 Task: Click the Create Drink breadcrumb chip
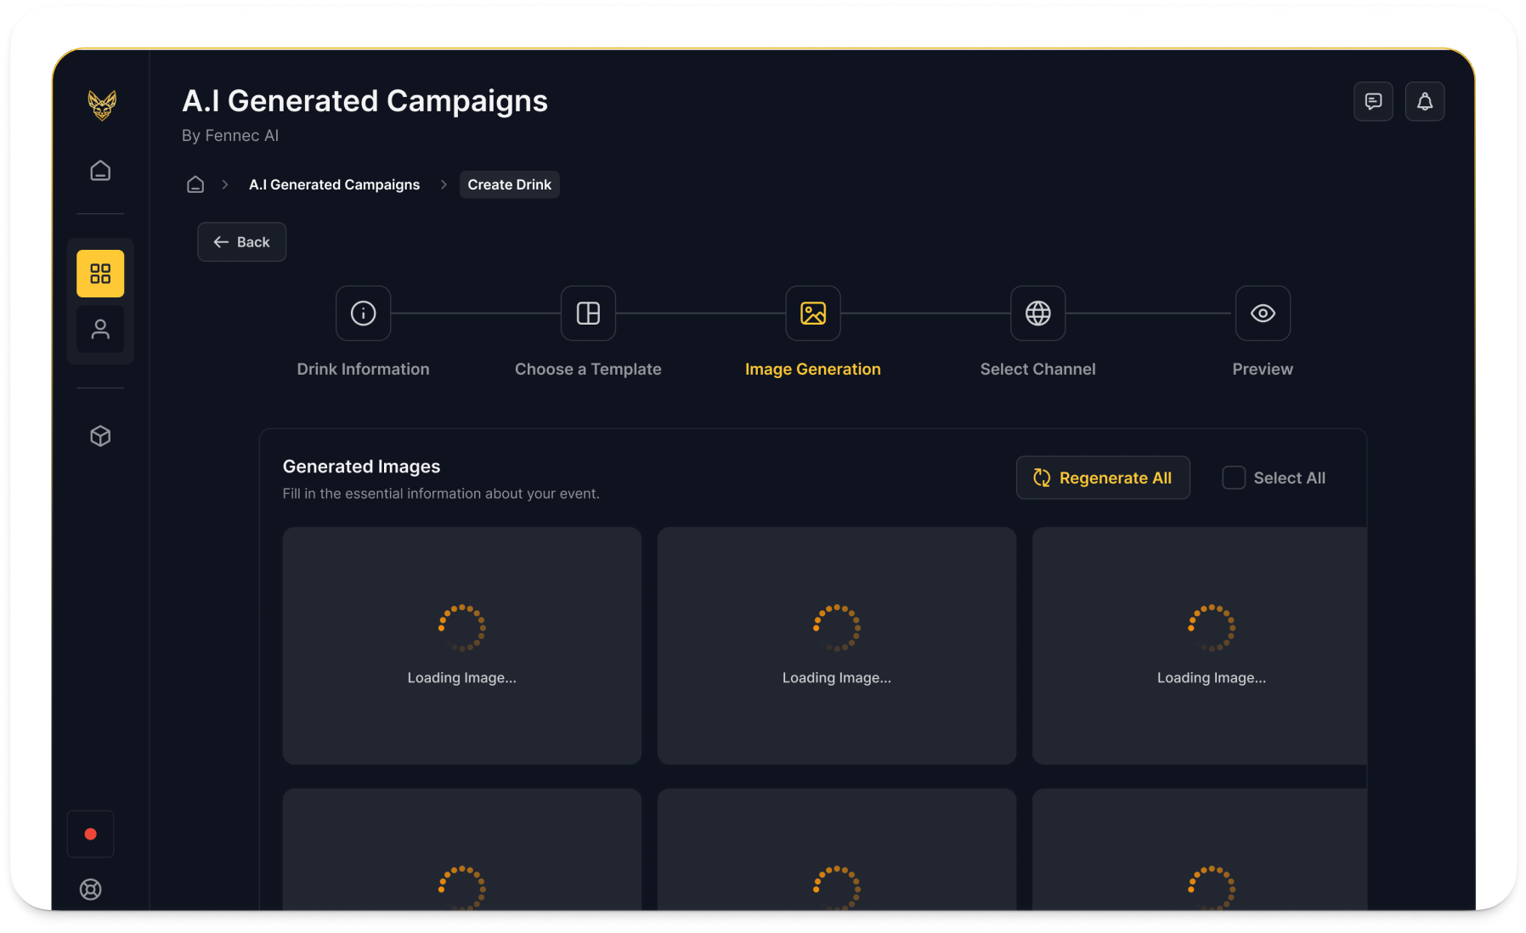[510, 184]
